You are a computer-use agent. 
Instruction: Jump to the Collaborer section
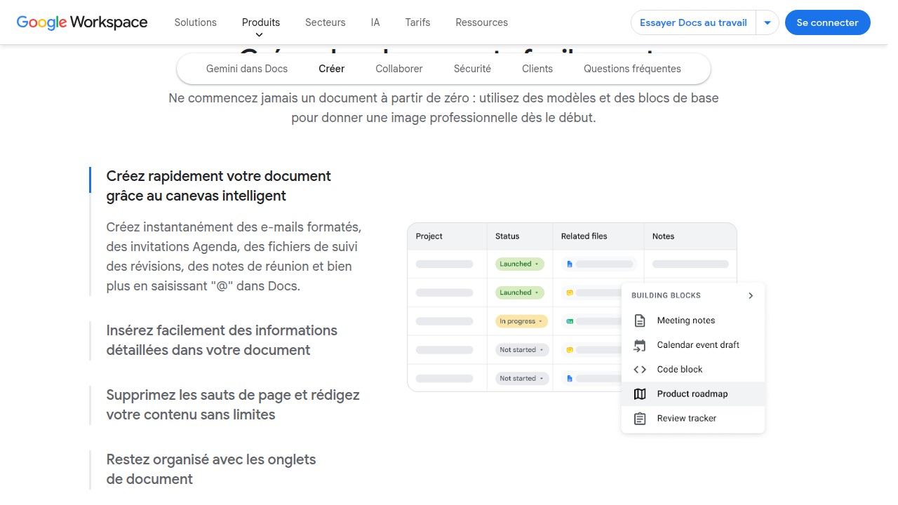coord(399,69)
